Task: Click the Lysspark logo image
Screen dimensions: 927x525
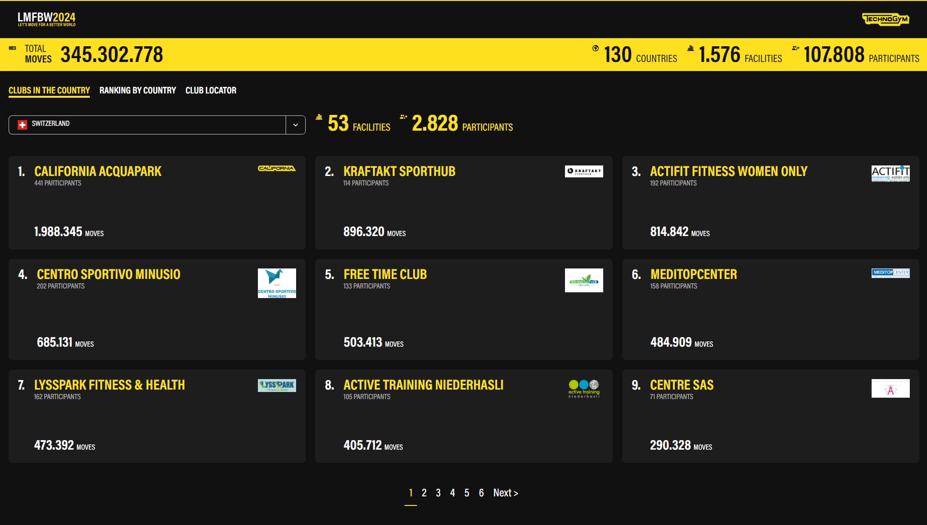Action: click(277, 385)
